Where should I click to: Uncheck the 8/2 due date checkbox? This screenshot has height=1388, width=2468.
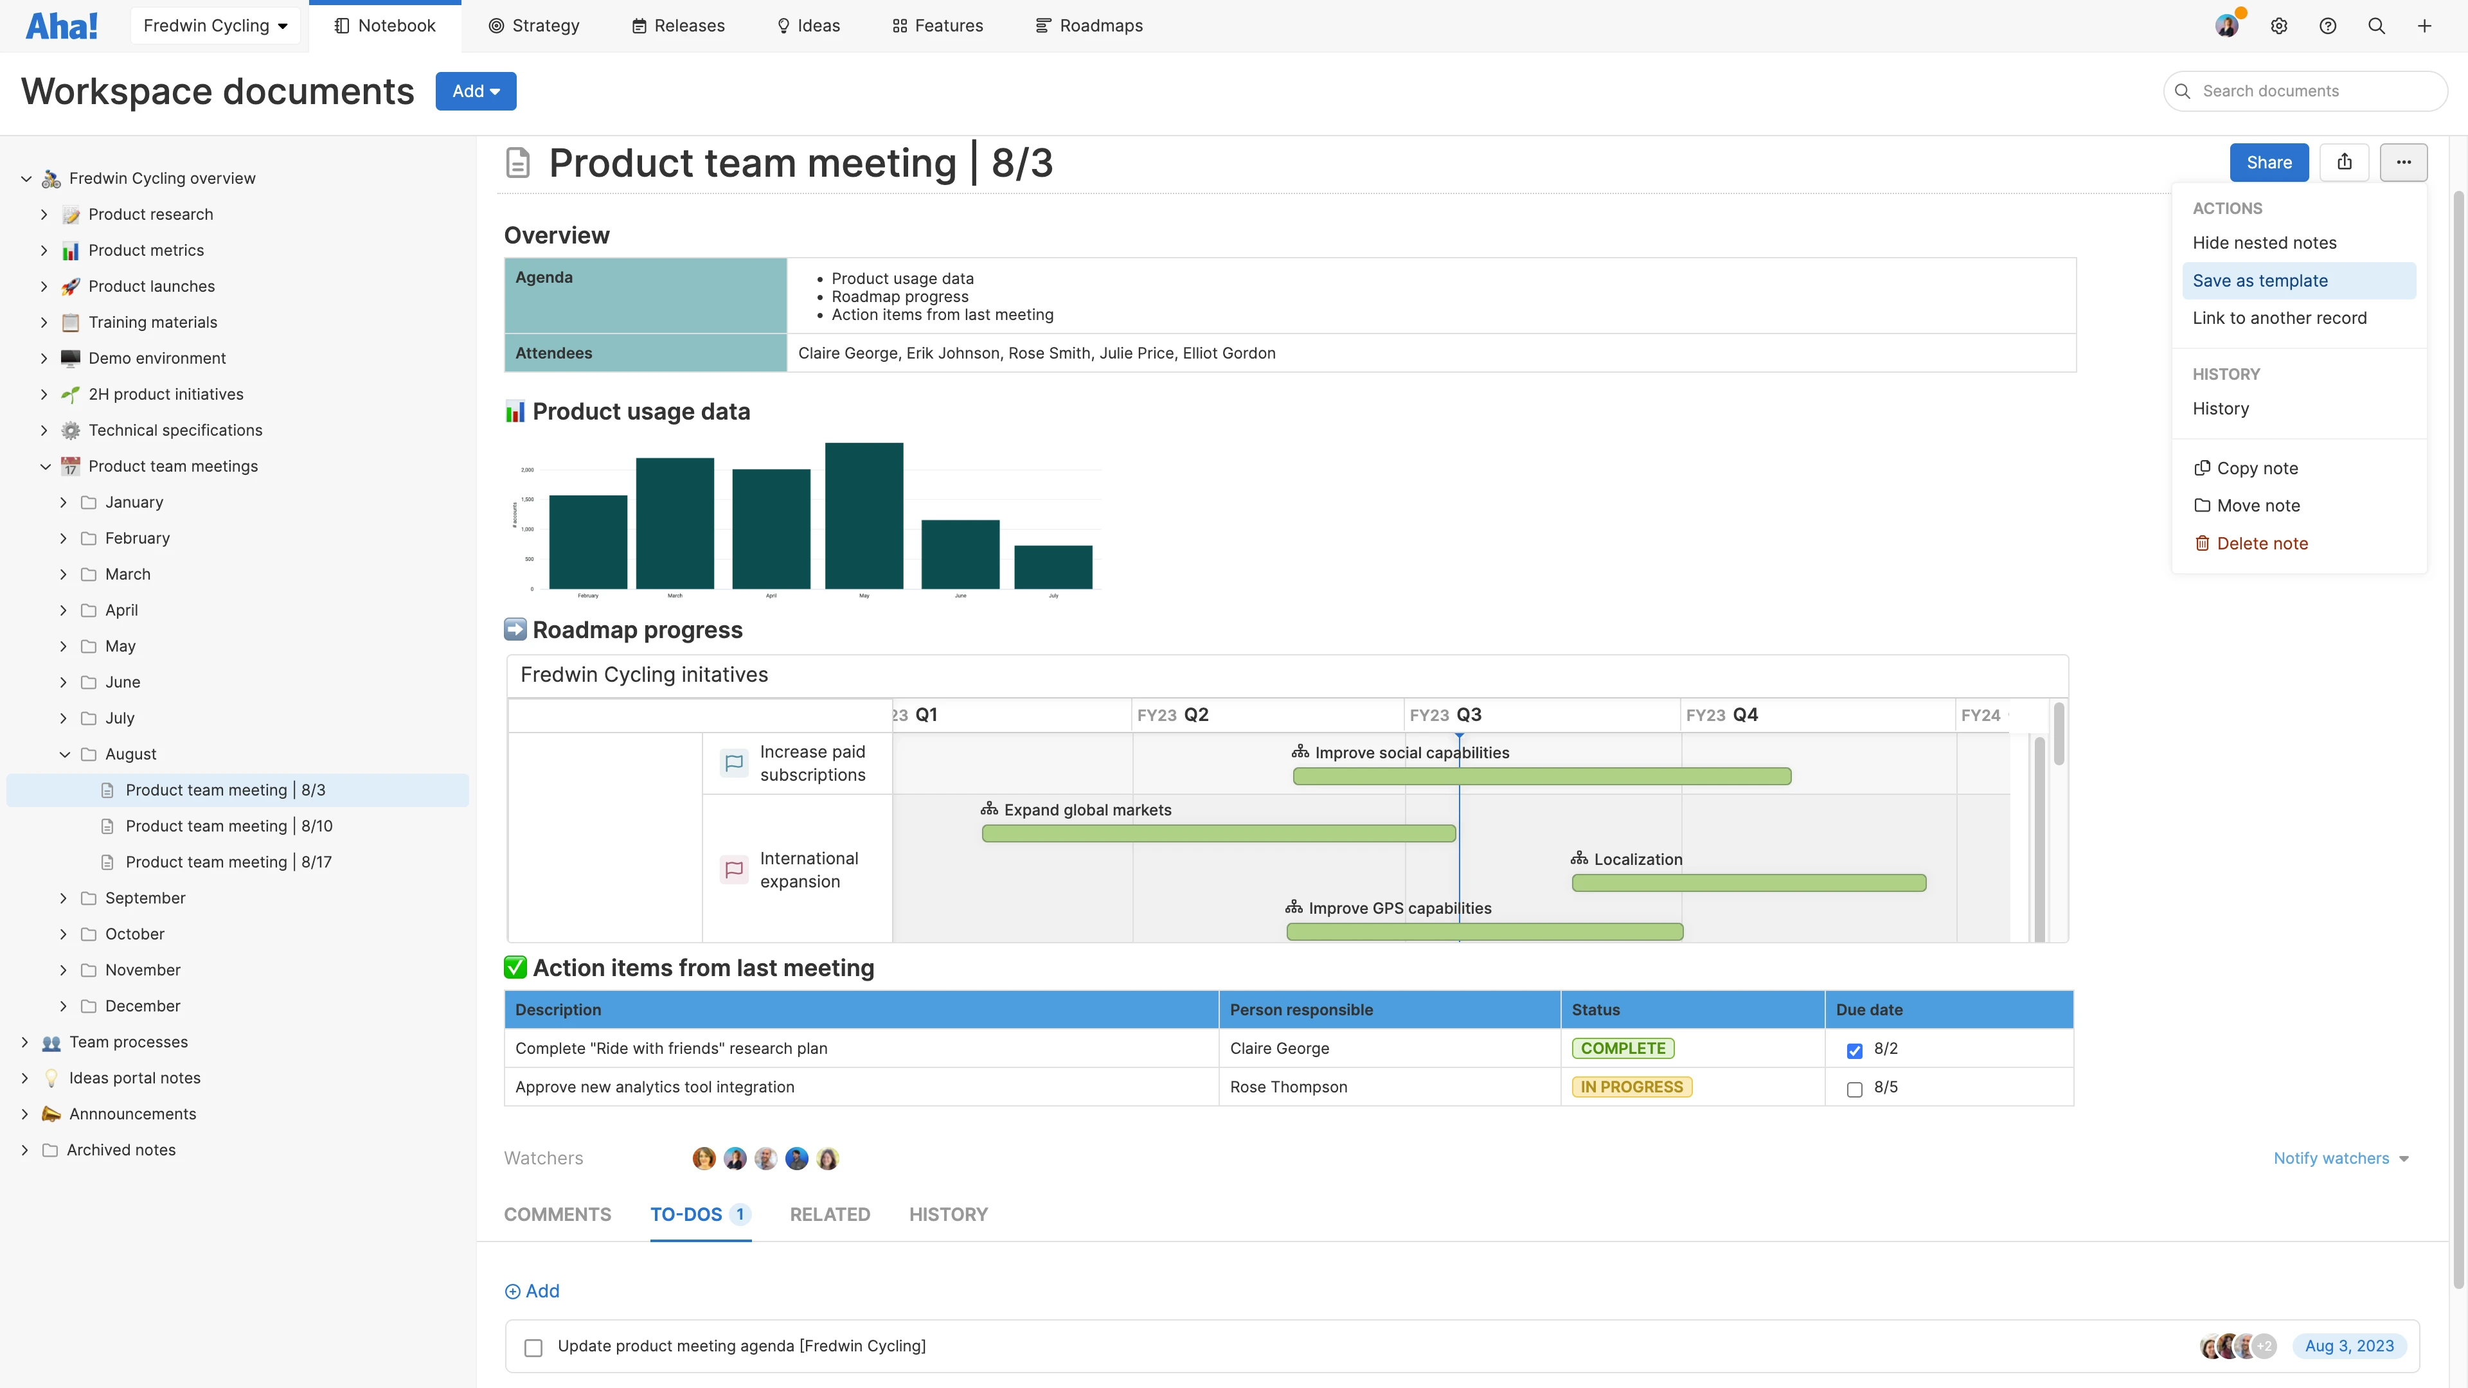1855,1050
